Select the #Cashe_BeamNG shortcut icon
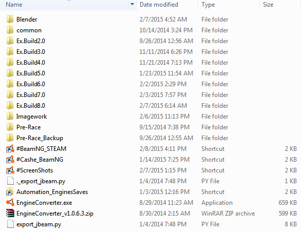The image size is (301, 232). pyautogui.click(x=10, y=159)
